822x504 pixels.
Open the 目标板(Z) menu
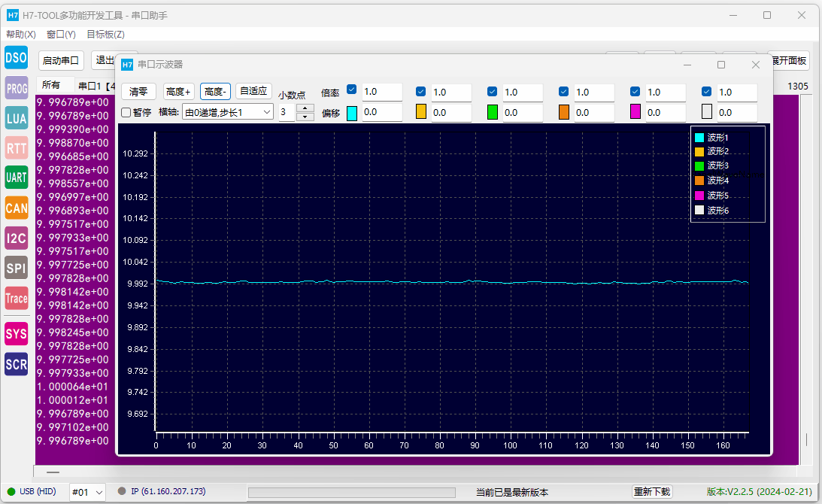[105, 34]
